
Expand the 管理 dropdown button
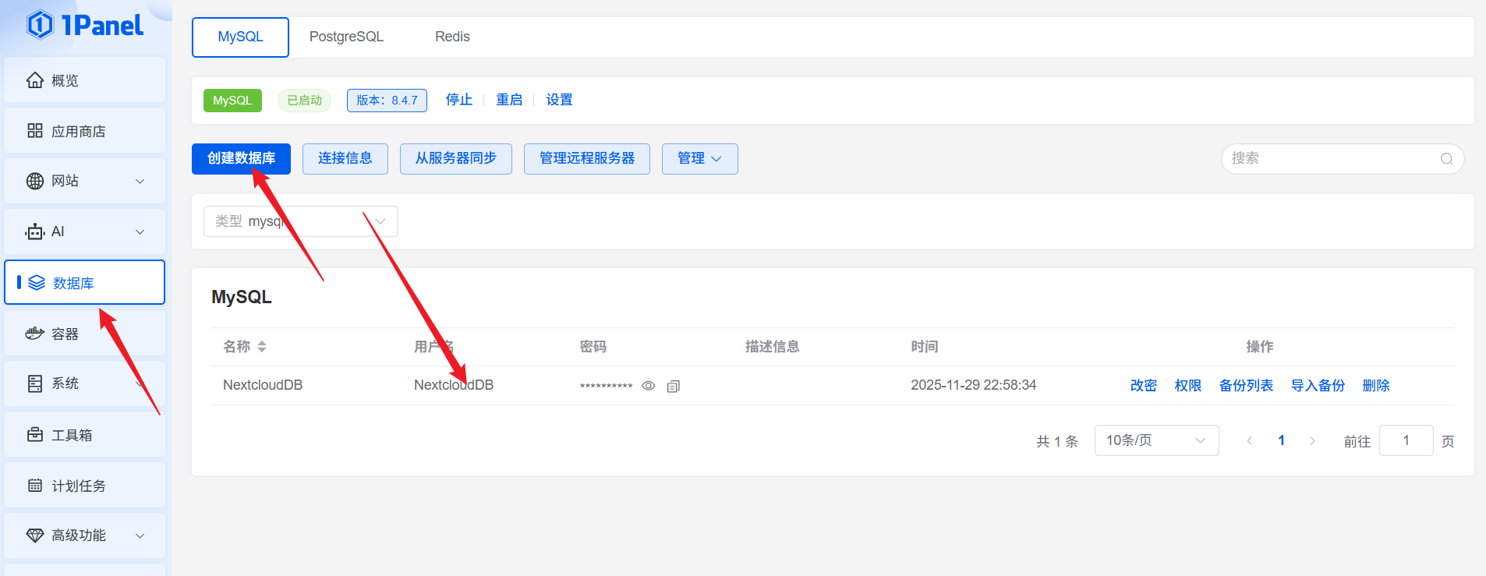pos(699,159)
